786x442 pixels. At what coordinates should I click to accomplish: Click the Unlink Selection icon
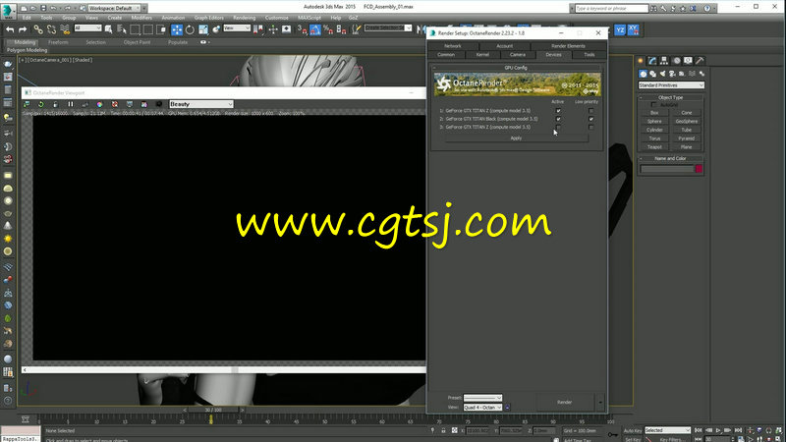coord(52,29)
